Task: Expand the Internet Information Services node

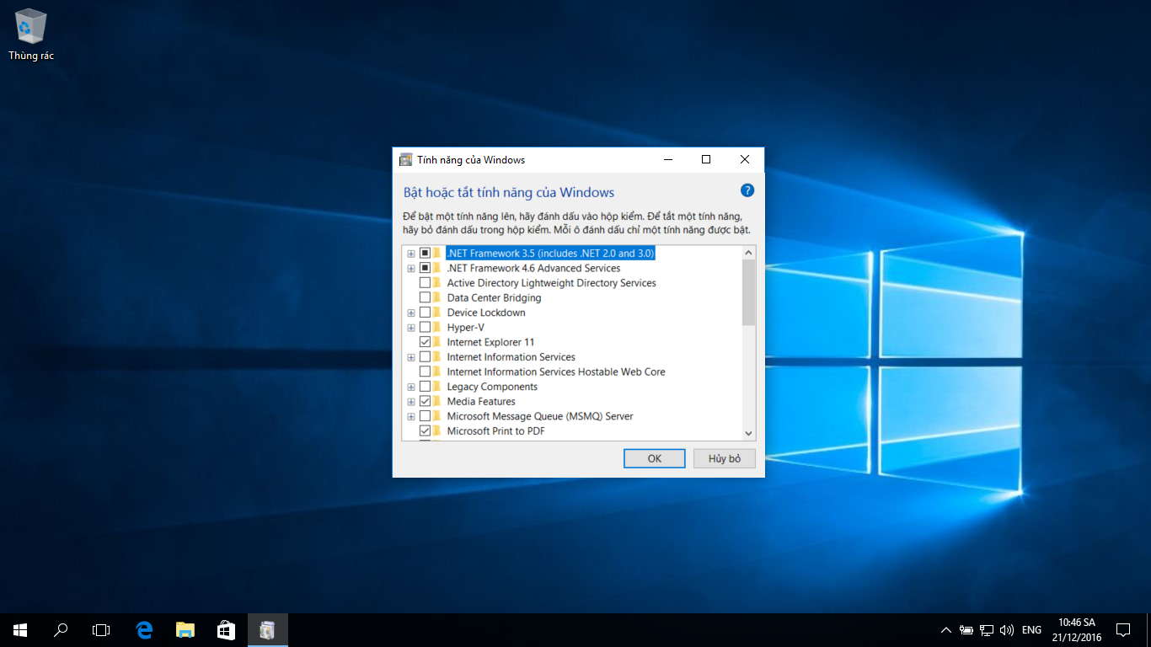Action: [x=411, y=357]
